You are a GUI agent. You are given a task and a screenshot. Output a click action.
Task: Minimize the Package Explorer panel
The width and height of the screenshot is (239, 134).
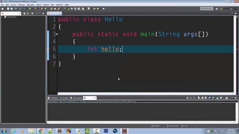pos(40,13)
